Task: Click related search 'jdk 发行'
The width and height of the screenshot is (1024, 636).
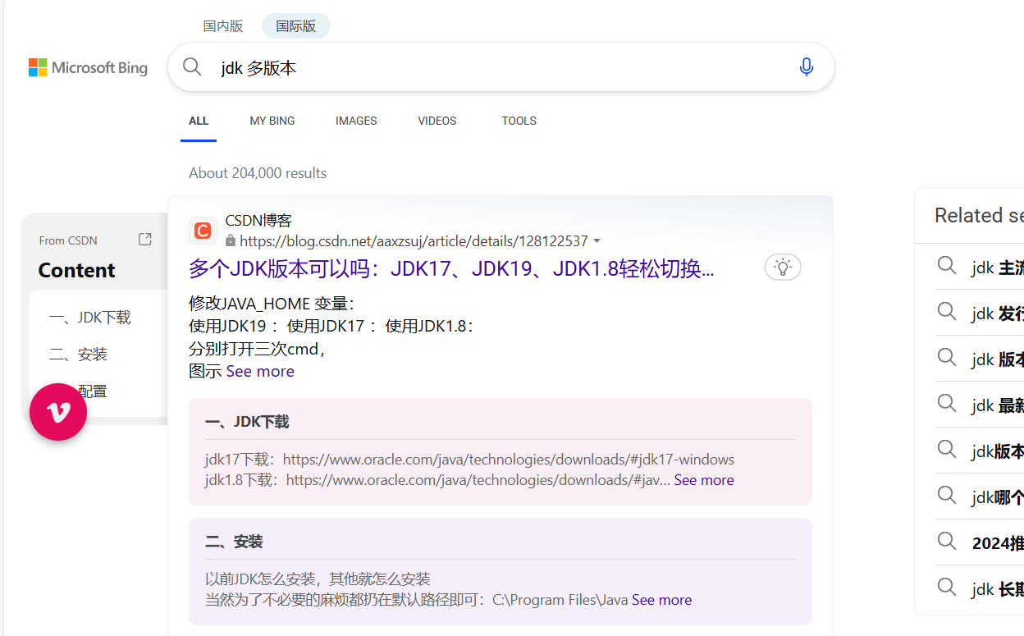Action: tap(997, 313)
